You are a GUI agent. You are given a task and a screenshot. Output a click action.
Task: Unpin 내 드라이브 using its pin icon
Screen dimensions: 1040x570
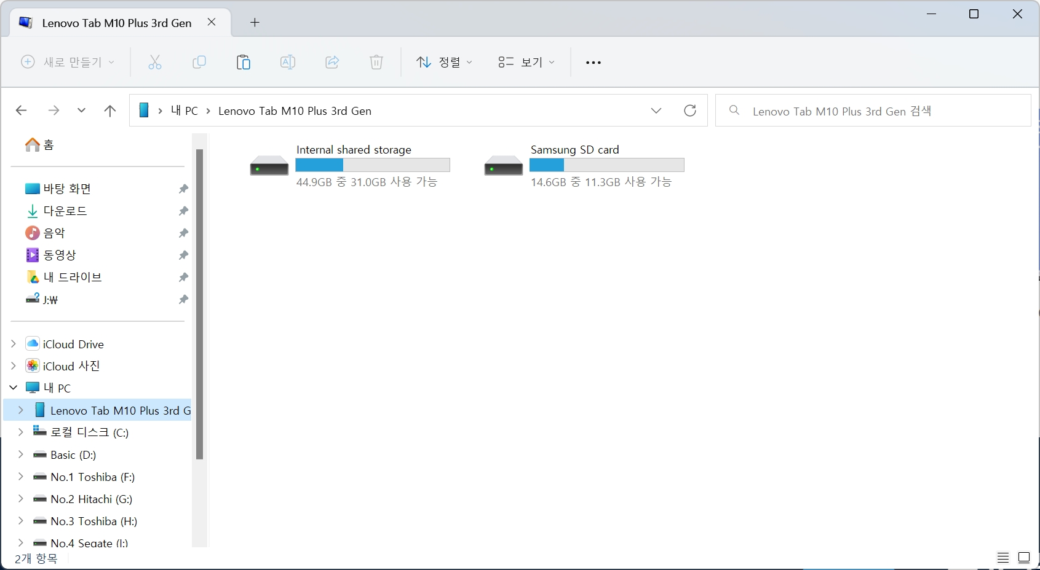tap(183, 277)
